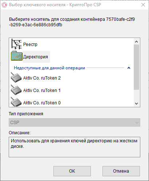
Task: Click the Aktiv Co. ruToken 2 device icon
Action: tap(16, 77)
